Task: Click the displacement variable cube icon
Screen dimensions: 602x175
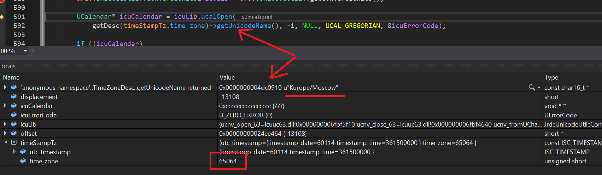Action: click(x=14, y=97)
